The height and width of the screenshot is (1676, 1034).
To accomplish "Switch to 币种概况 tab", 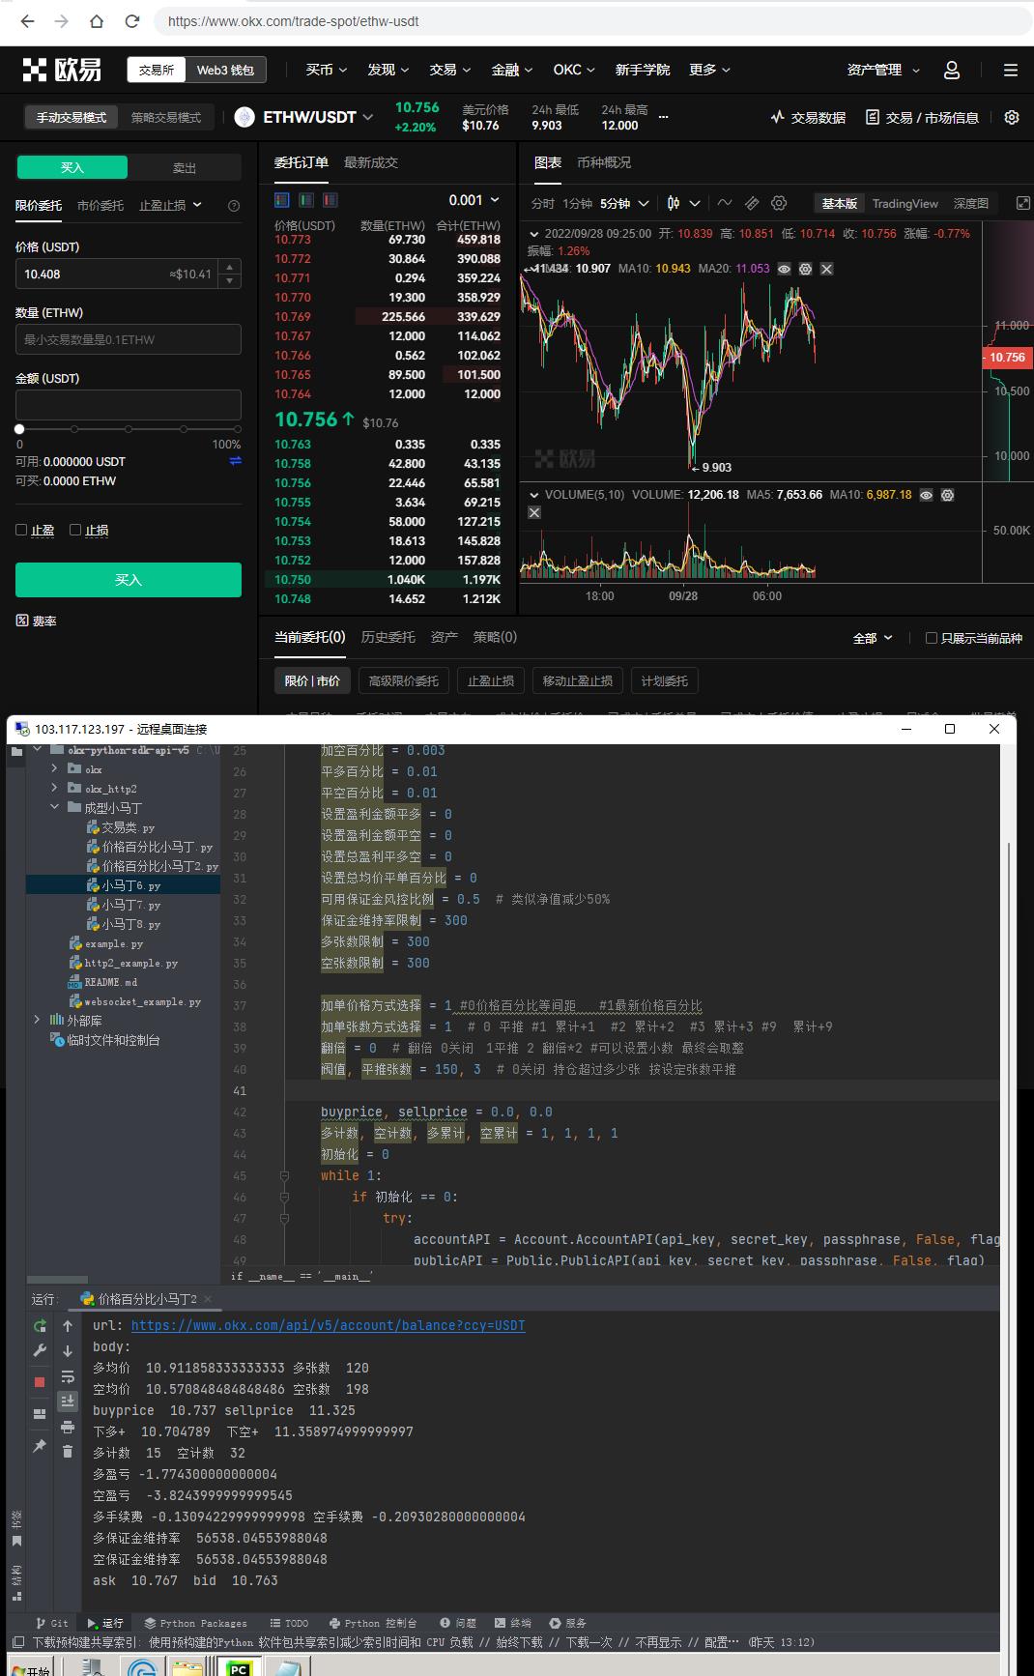I will (x=604, y=162).
